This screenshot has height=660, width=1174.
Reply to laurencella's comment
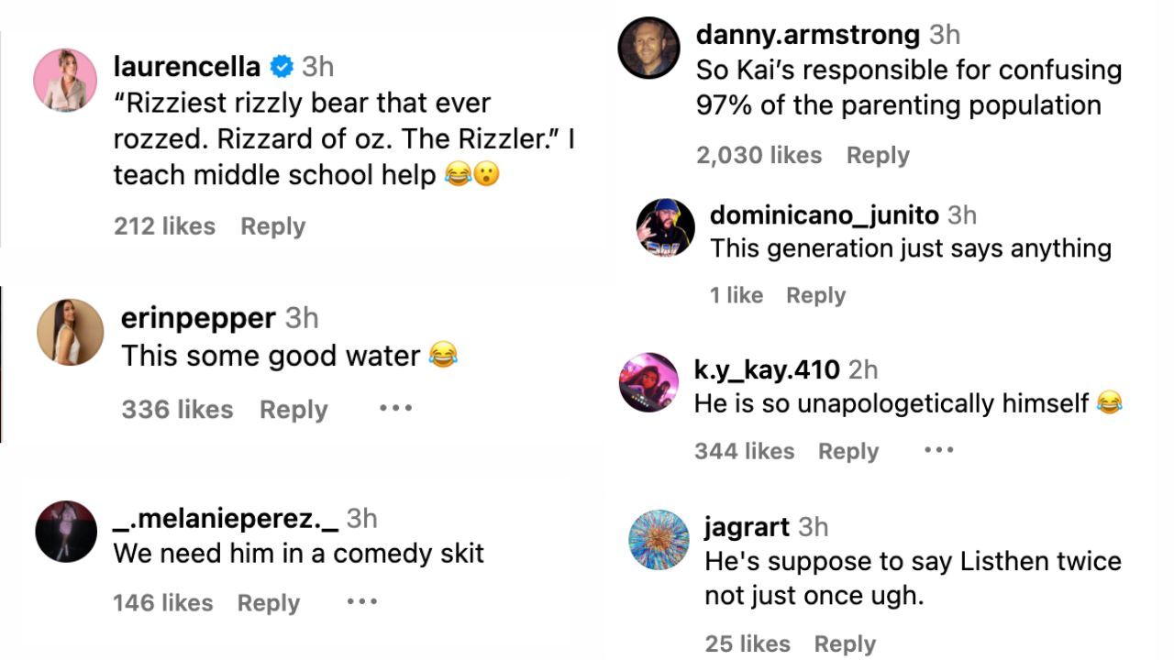272,226
